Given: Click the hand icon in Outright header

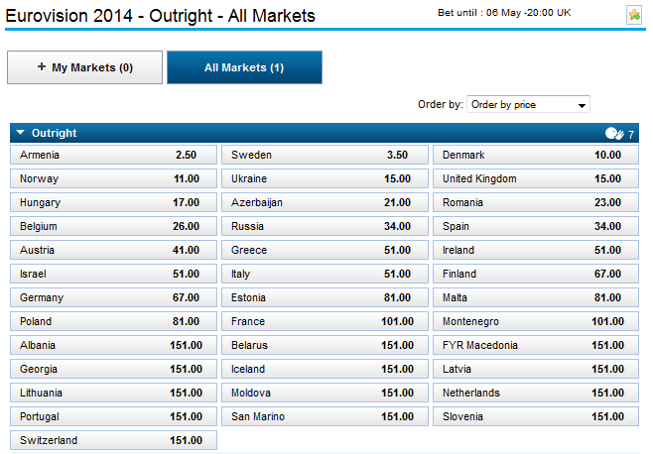Looking at the screenshot, I should (x=613, y=134).
